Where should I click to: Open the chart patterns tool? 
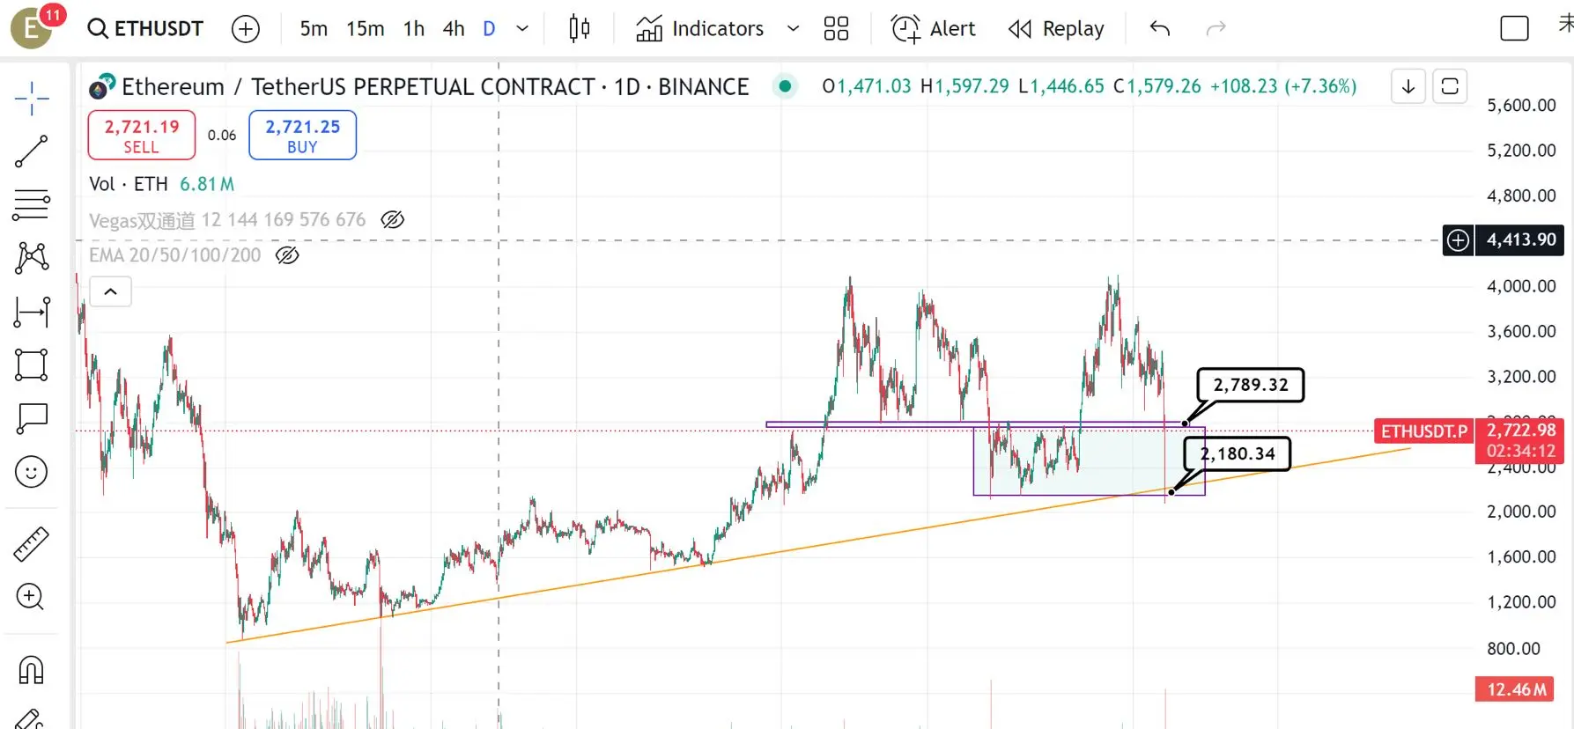point(32,257)
